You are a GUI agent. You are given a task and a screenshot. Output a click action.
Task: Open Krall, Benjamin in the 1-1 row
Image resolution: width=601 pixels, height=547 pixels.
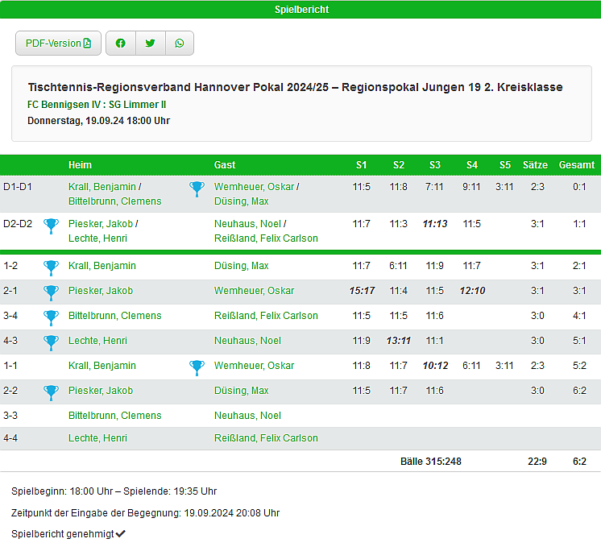(x=102, y=365)
